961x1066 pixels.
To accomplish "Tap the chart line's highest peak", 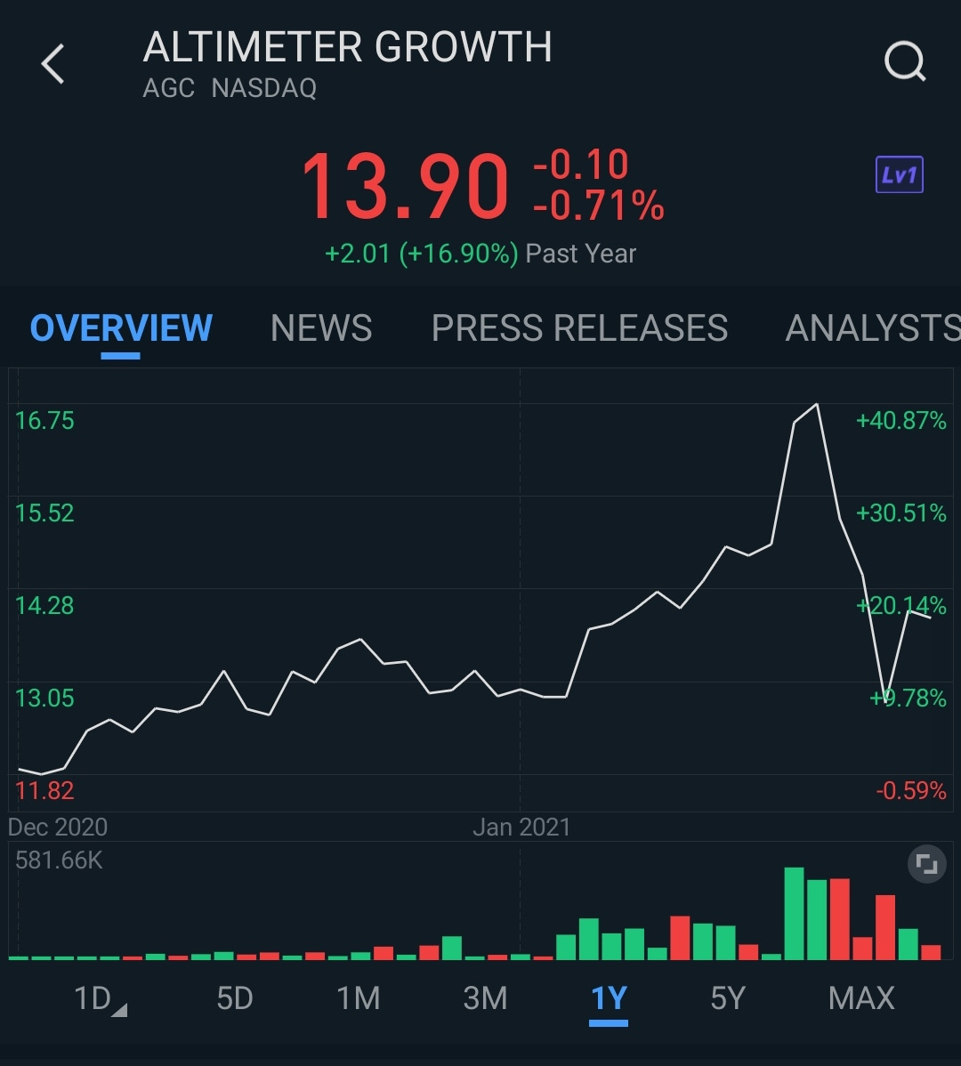I will pyautogui.click(x=816, y=405).
